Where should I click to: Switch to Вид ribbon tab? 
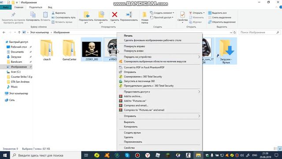pos(50,7)
